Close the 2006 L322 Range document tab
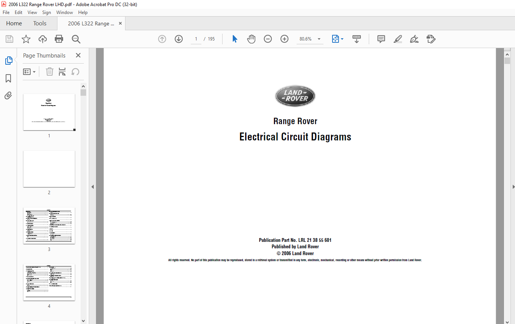This screenshot has height=324, width=515. [x=121, y=23]
